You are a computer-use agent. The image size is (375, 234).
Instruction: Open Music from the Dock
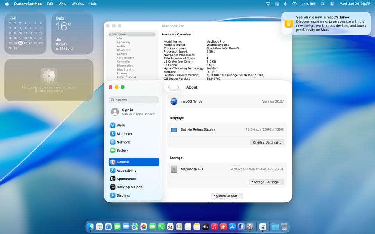click(214, 227)
